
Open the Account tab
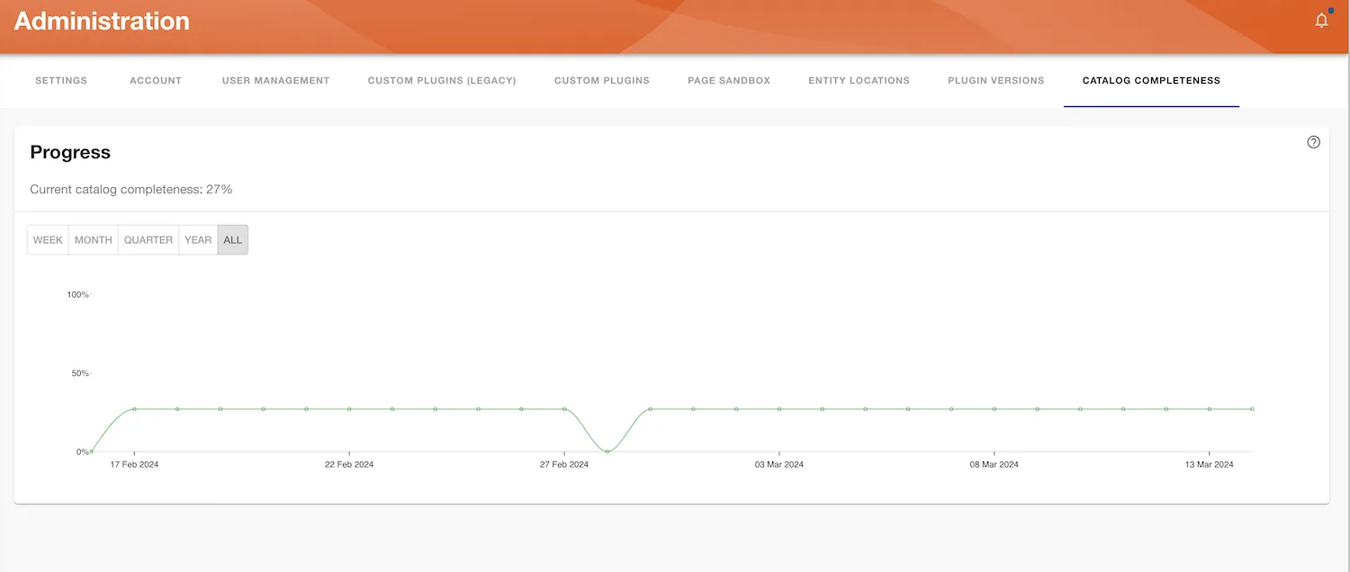coord(155,80)
